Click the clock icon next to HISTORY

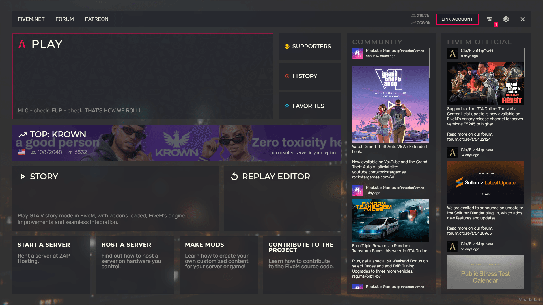pyautogui.click(x=287, y=76)
